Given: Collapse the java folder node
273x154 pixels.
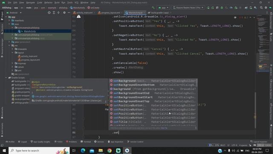Looking at the screenshot, I should 9,24.
